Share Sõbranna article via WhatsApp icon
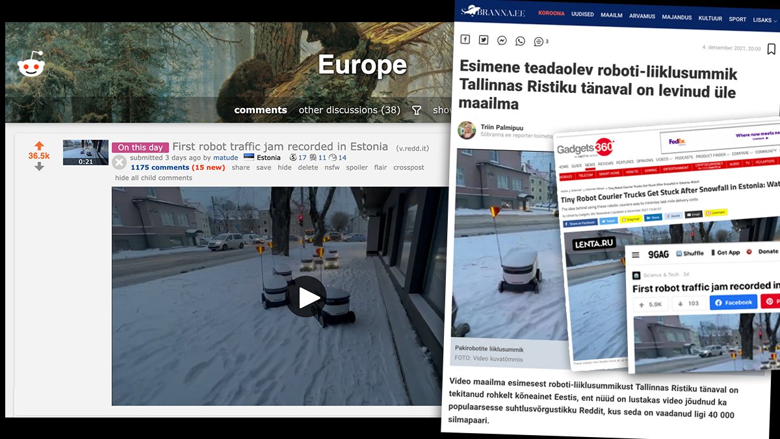The height and width of the screenshot is (439, 780). (520, 41)
